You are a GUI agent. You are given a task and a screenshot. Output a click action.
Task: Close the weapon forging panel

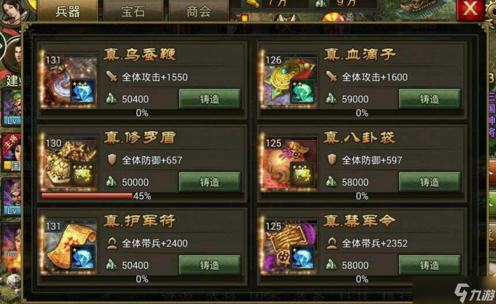pyautogui.click(x=470, y=9)
